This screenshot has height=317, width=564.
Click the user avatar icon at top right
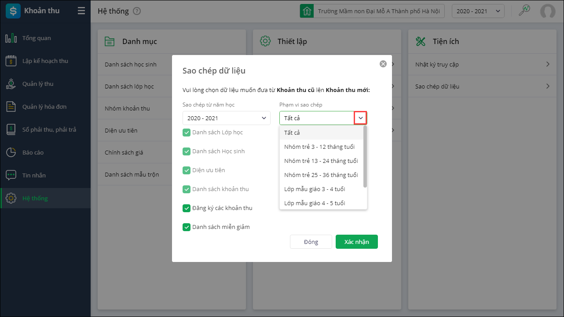(x=548, y=11)
